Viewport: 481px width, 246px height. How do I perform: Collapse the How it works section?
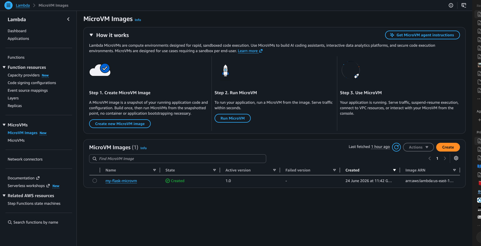point(91,35)
